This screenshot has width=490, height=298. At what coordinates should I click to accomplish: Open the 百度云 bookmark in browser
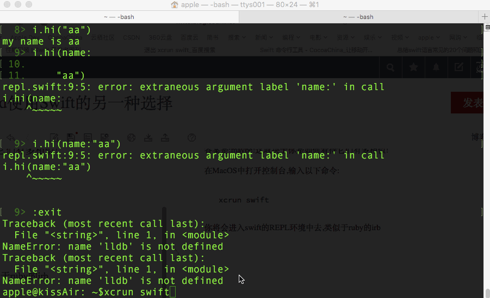click(189, 37)
